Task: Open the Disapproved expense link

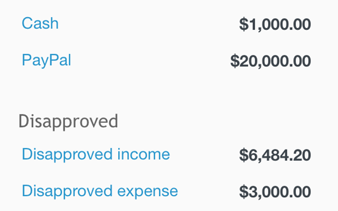Action: click(x=100, y=191)
